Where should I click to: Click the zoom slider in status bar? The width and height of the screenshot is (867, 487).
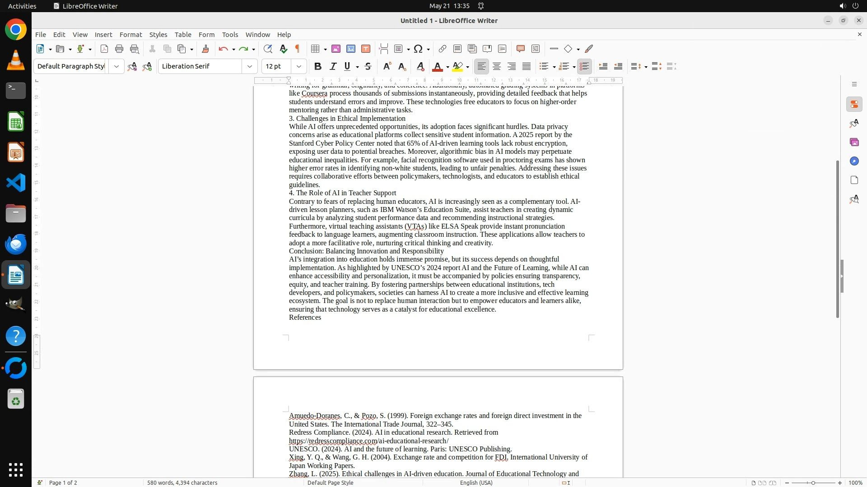[x=813, y=483]
